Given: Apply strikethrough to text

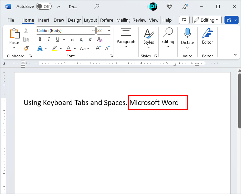Looking at the screenshot, I should [x=72, y=39].
